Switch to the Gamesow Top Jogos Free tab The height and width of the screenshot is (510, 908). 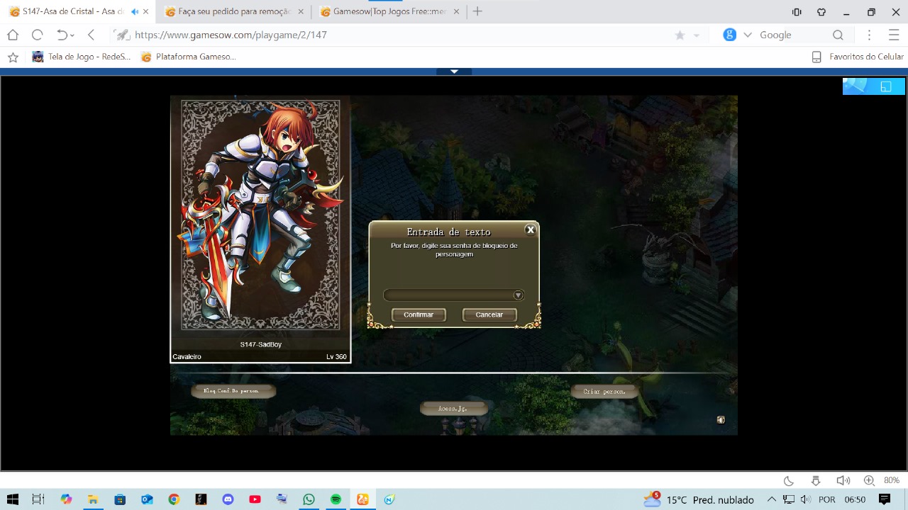pyautogui.click(x=389, y=12)
